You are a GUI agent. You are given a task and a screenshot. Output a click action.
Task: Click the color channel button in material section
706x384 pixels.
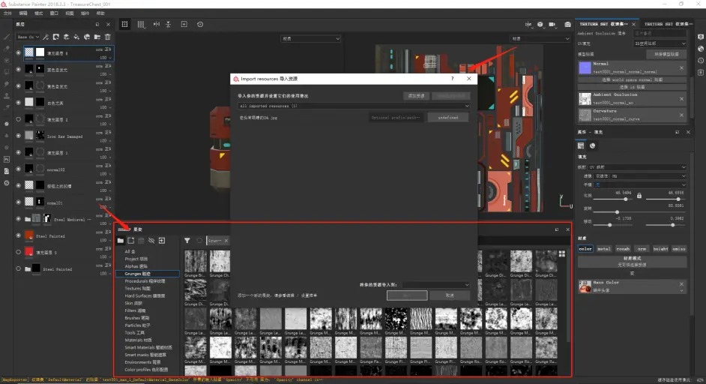(585, 249)
